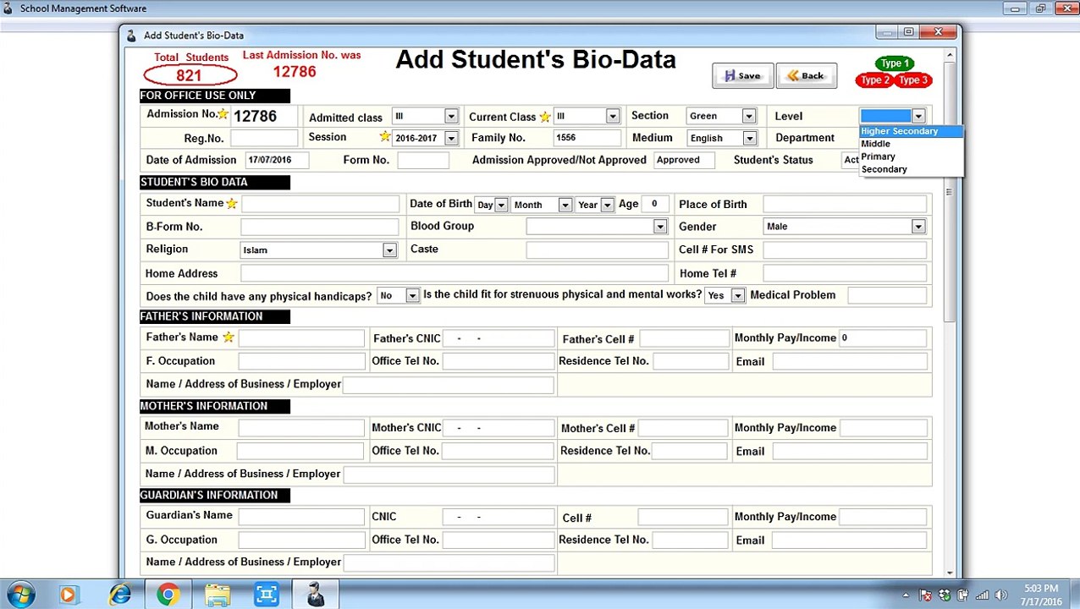Click the father's Monthly Pay/Income field
This screenshot has width=1080, height=609.
pyautogui.click(x=883, y=338)
